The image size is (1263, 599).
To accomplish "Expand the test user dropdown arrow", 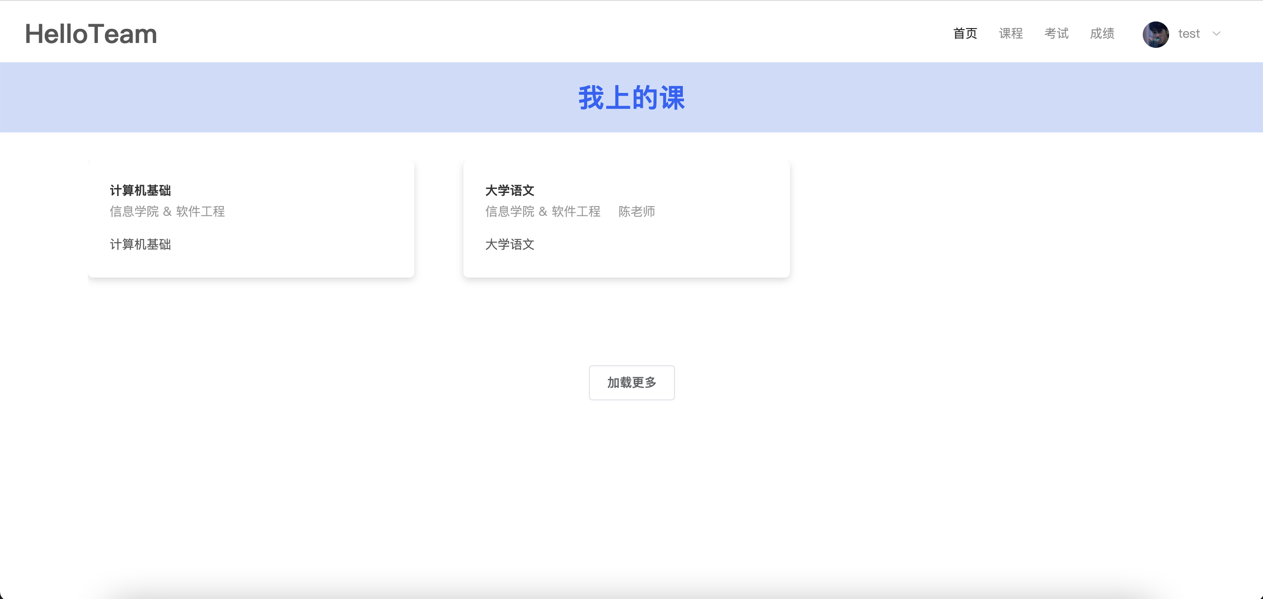I will (1216, 34).
